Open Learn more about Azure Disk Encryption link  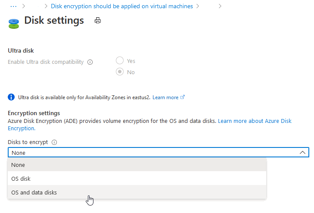coord(255,121)
